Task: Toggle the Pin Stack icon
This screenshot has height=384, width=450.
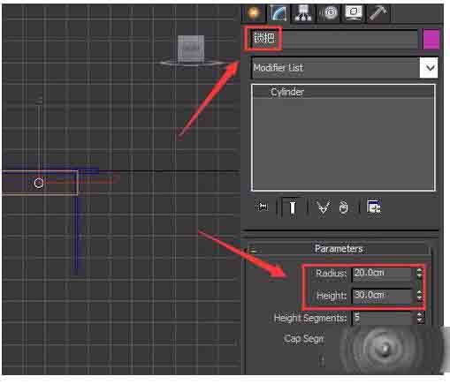Action: 262,207
